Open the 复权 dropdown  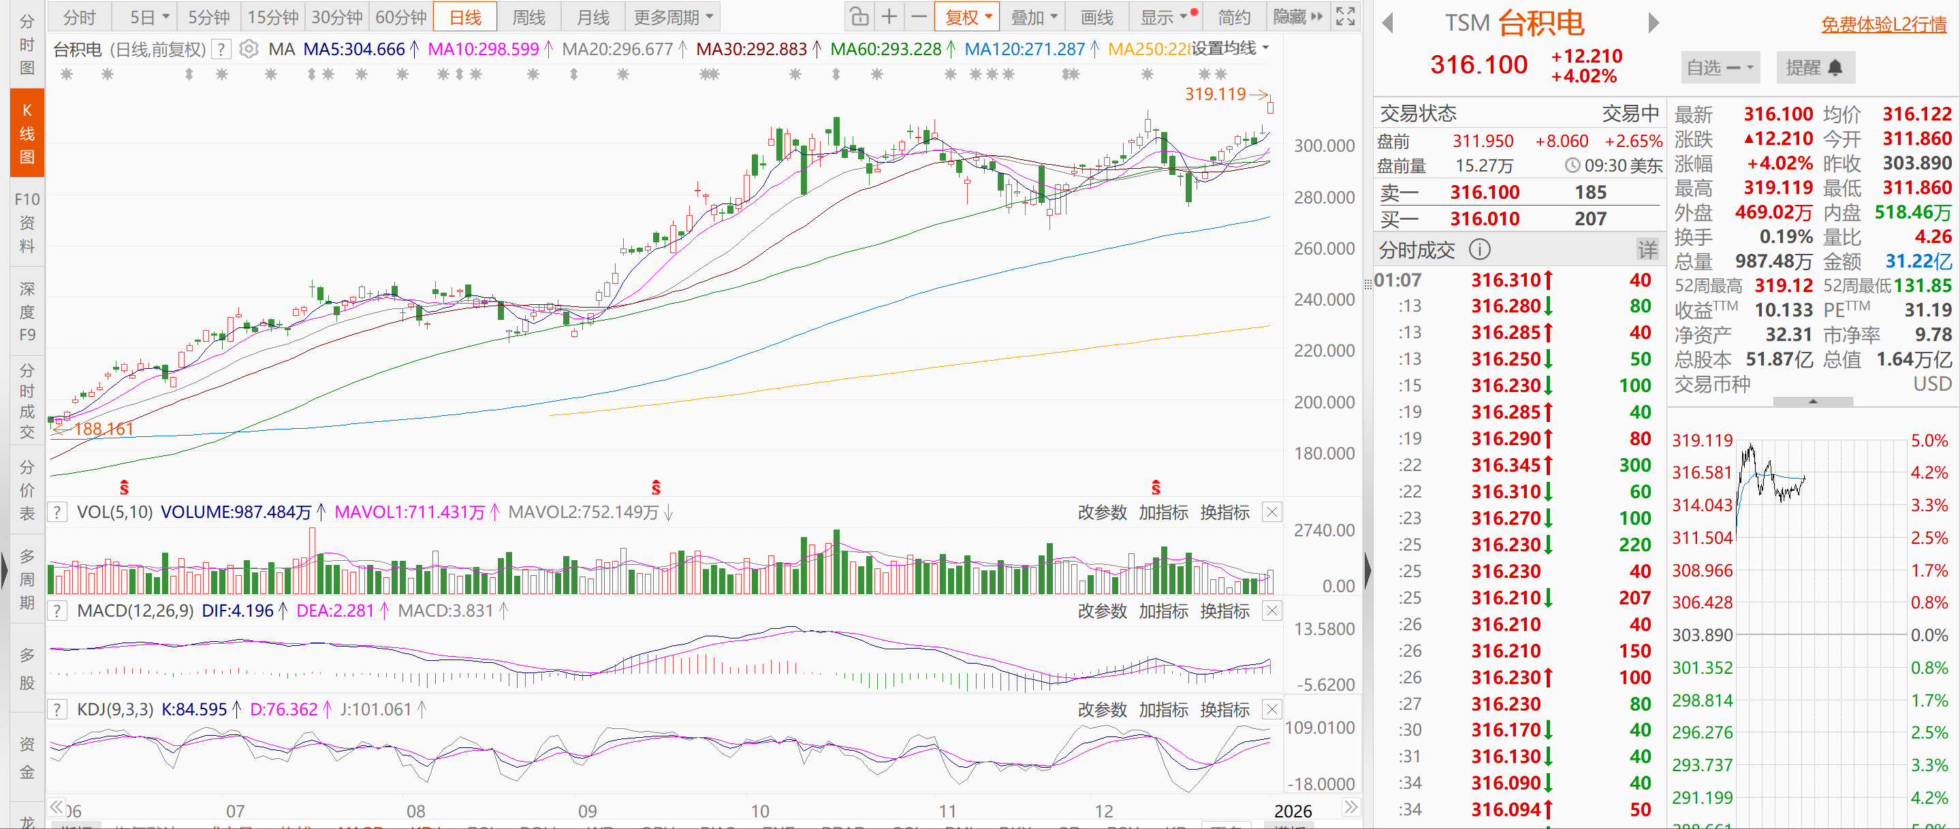(x=968, y=17)
